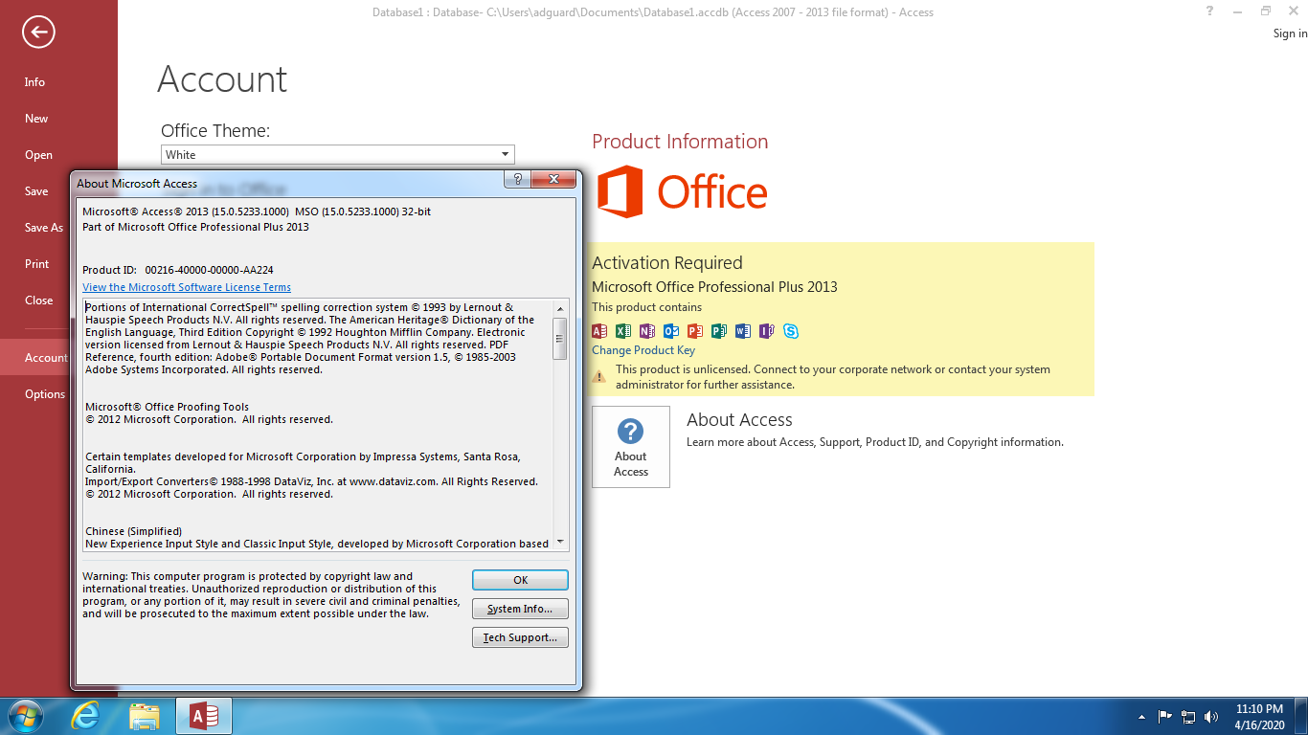The width and height of the screenshot is (1308, 735).
Task: Click the About dialog help question mark
Action: tap(518, 179)
